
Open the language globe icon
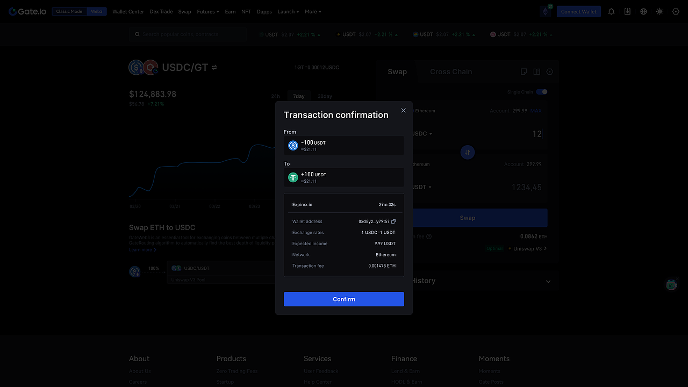[643, 11]
